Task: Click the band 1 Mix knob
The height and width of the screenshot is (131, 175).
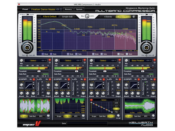Action: tap(21, 61)
